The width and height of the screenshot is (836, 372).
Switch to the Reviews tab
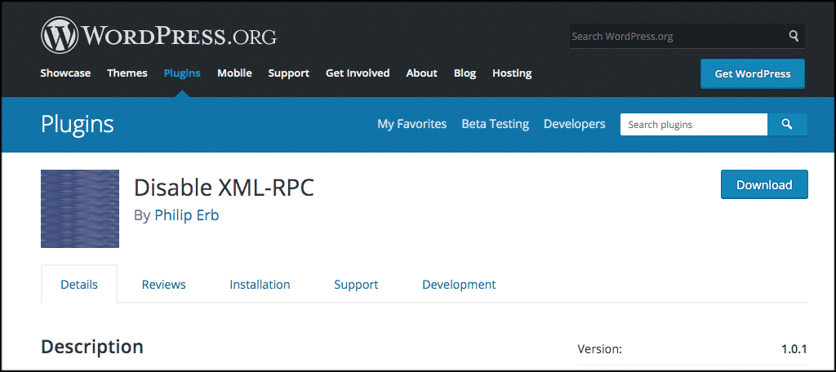pyautogui.click(x=163, y=285)
